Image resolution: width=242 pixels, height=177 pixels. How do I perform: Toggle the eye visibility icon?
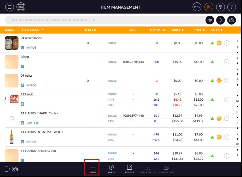click(x=210, y=20)
